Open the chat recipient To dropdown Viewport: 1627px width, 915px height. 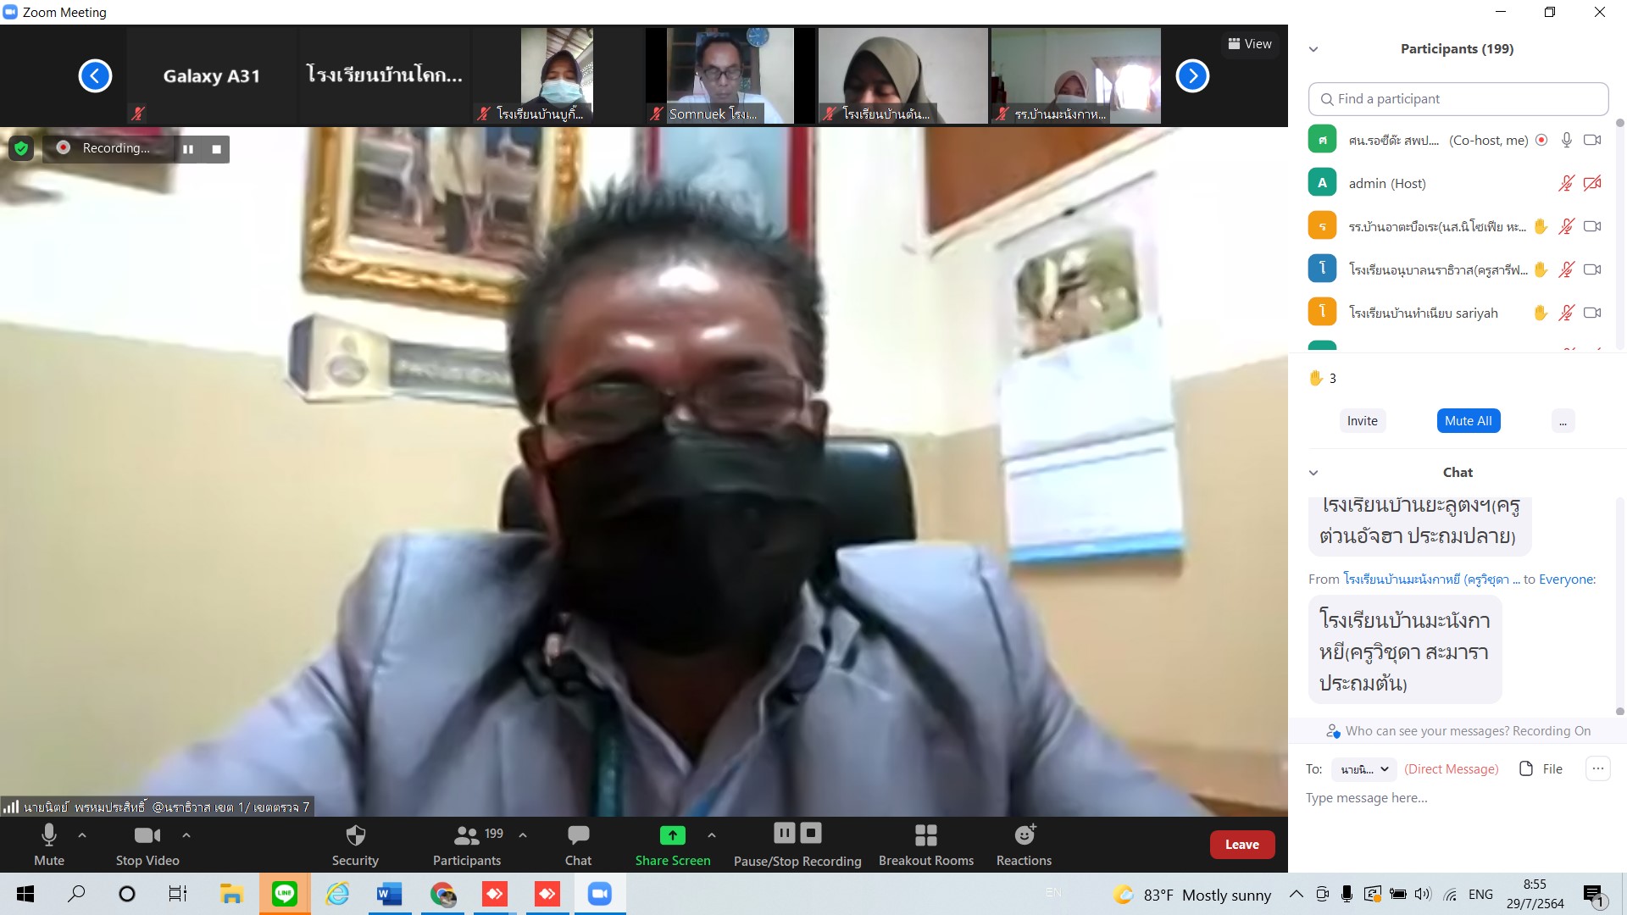point(1363,769)
